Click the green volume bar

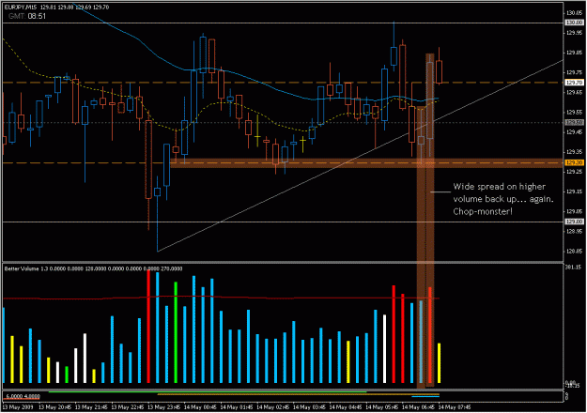[176, 332]
